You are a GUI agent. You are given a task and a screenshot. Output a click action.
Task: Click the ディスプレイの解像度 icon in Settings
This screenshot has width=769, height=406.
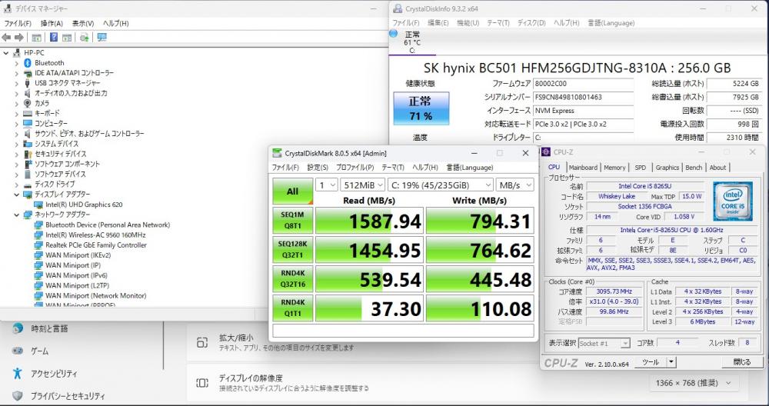pos(202,382)
